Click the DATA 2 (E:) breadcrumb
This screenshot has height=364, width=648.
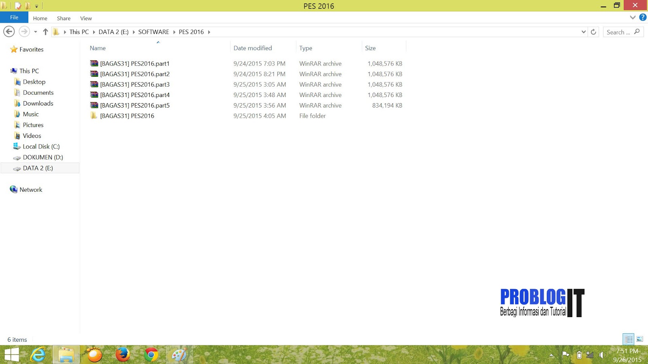(x=113, y=32)
